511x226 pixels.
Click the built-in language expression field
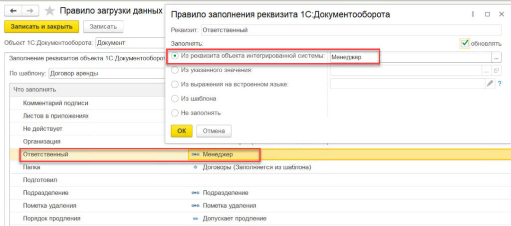tap(408, 84)
